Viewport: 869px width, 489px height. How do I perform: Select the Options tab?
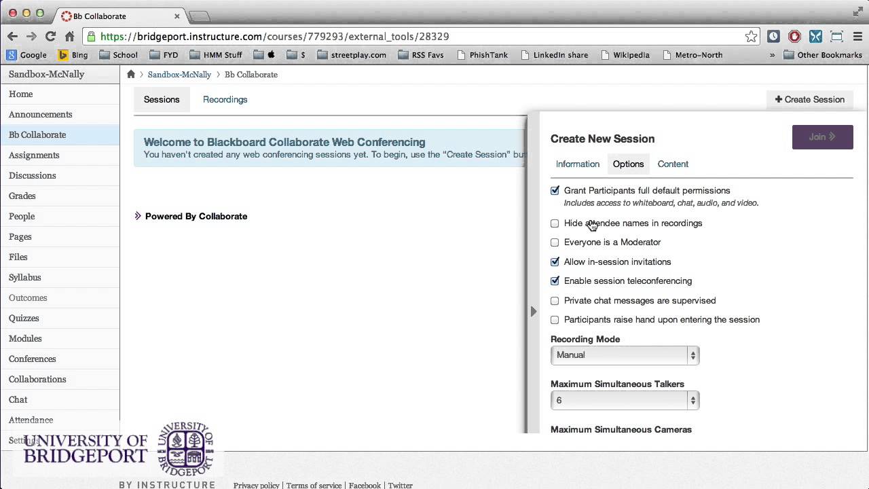pyautogui.click(x=628, y=164)
